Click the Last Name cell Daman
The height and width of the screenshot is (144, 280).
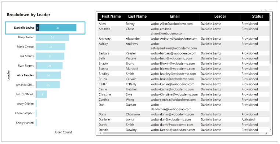click(131, 105)
